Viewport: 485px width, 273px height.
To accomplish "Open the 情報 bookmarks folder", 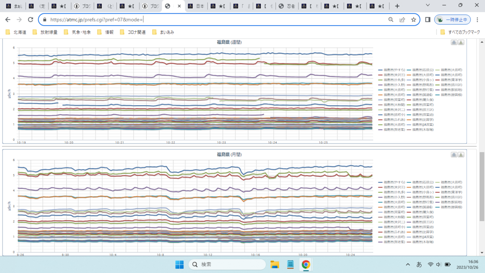I will coord(106,32).
